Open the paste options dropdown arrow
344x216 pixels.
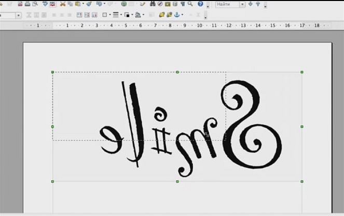click(x=83, y=4)
